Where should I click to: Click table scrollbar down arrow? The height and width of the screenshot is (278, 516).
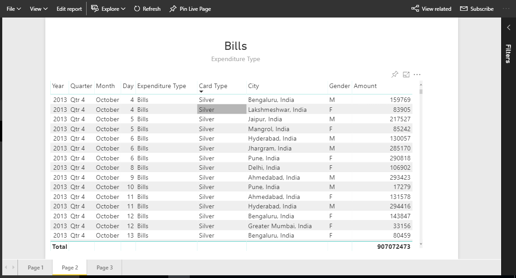click(421, 244)
